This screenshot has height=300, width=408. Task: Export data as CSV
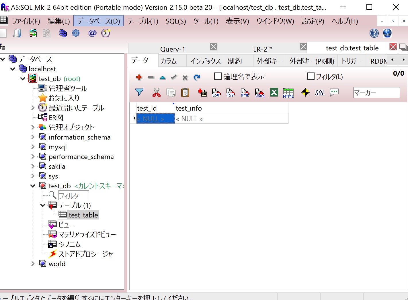click(x=216, y=93)
